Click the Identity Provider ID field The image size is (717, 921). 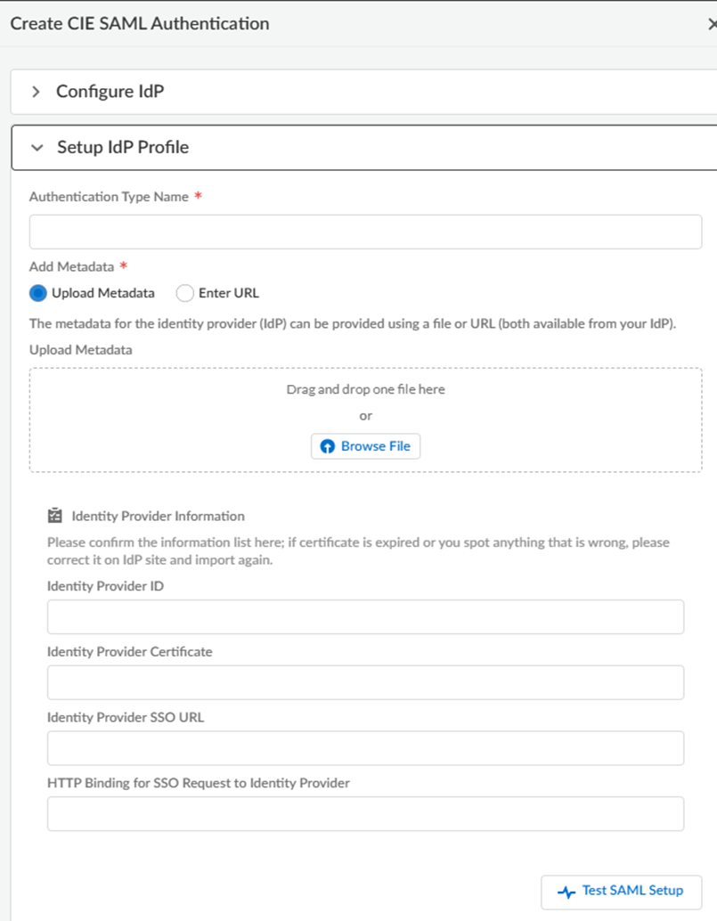pos(365,616)
